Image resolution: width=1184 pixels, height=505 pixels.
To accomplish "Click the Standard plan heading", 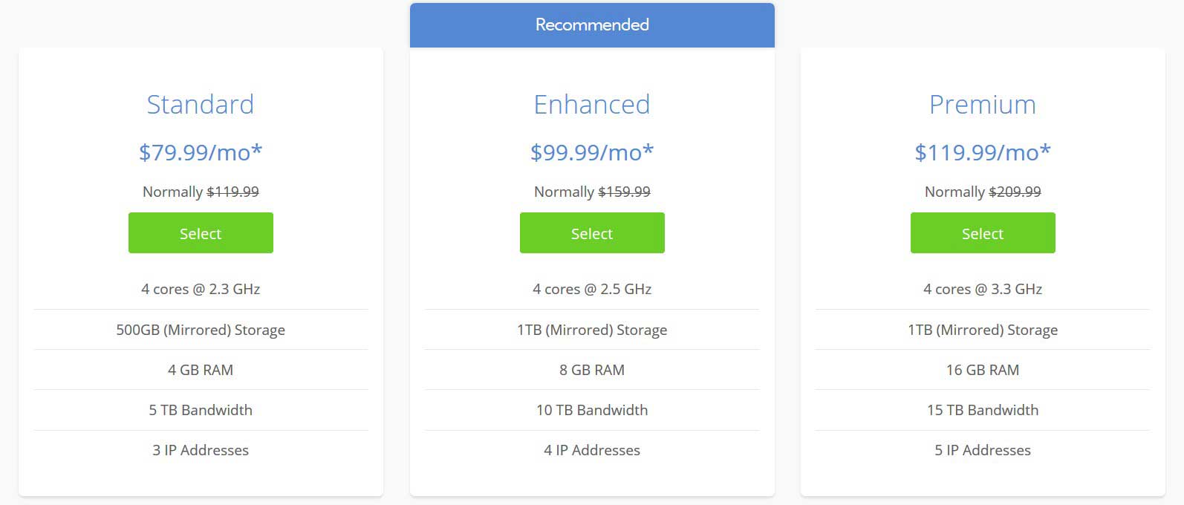I will click(x=201, y=105).
